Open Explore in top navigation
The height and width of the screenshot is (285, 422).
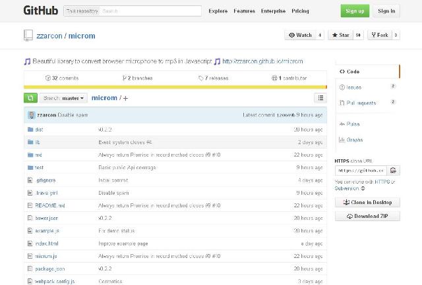click(x=218, y=11)
